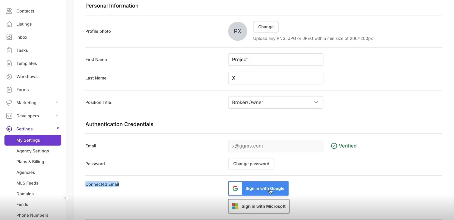Click the Contacts icon in sidebar
This screenshot has height=220, width=454.
tap(9, 11)
